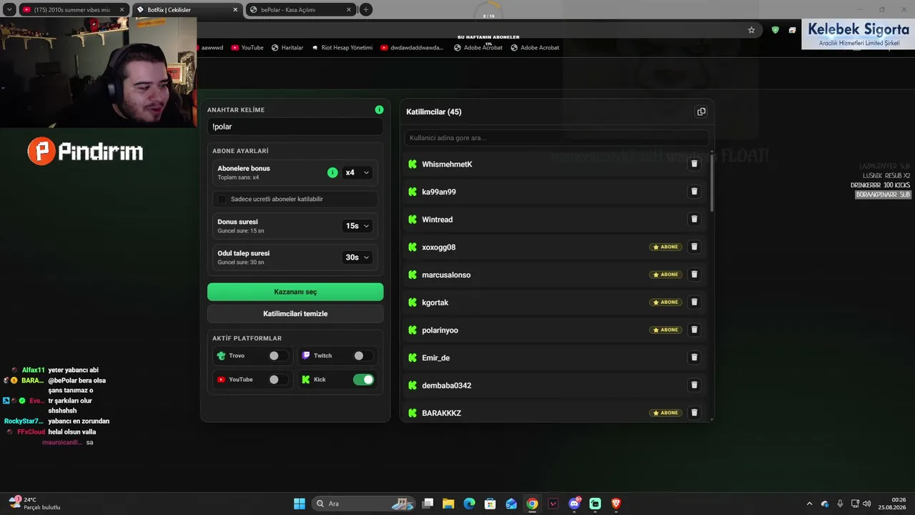Check 'Sadece ucretli aboneler katilabilir'
The height and width of the screenshot is (515, 915).
pyautogui.click(x=222, y=199)
